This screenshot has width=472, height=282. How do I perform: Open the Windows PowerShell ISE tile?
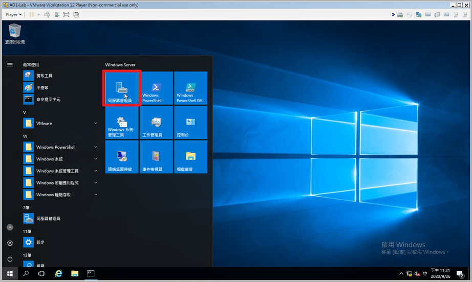point(190,88)
